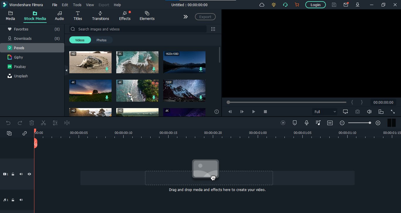Collapse the media panel side arrow
This screenshot has height=213, width=401.
[66, 70]
